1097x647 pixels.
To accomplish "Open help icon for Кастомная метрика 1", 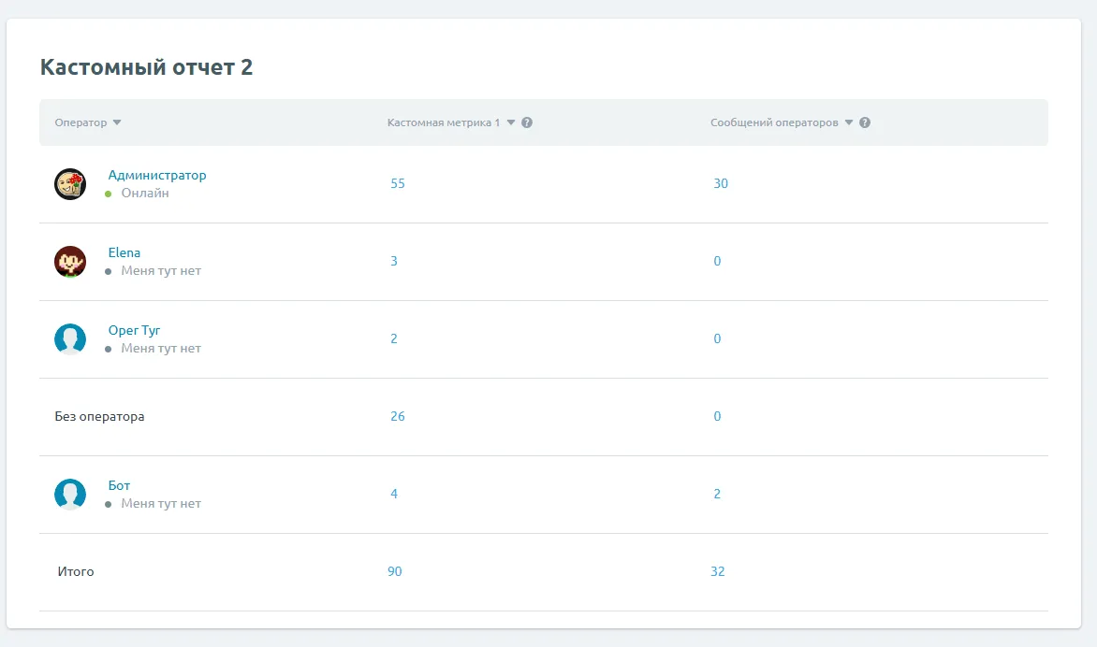I will (527, 122).
